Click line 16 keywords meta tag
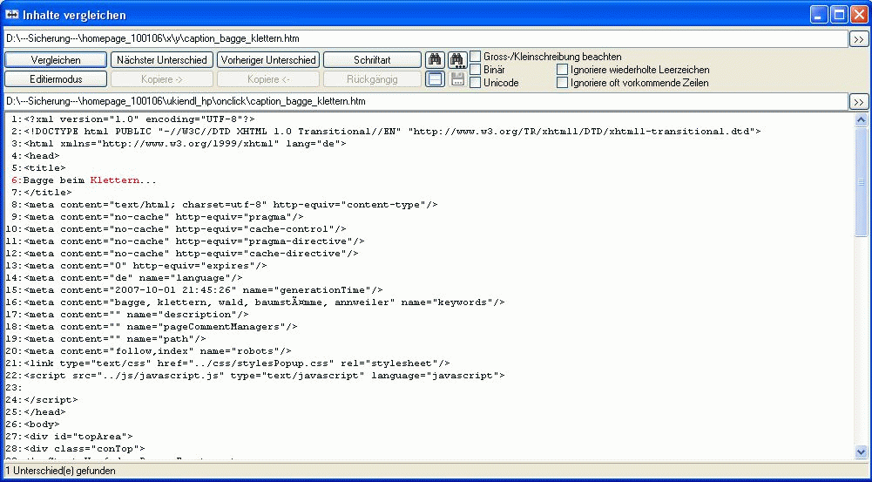872x482 pixels. 264,302
